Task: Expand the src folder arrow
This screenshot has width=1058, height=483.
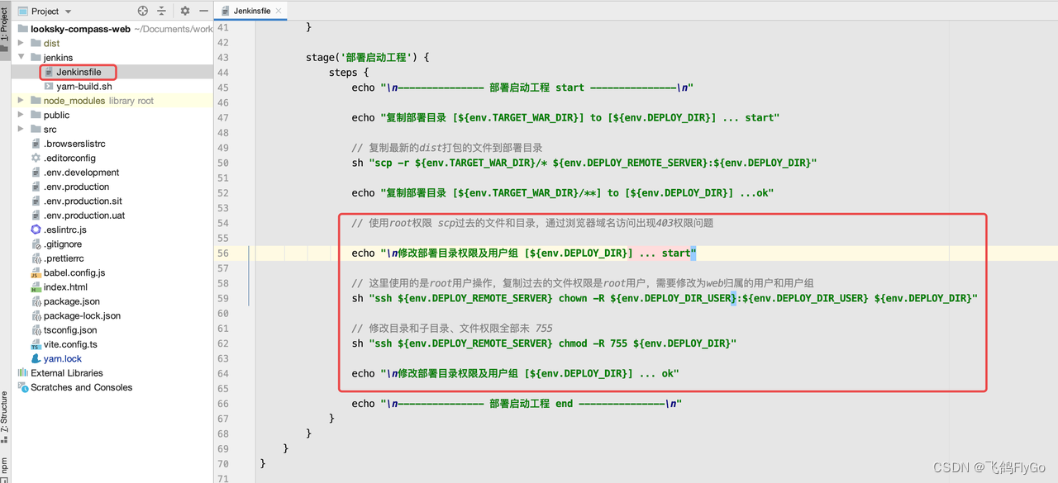Action: 21,130
